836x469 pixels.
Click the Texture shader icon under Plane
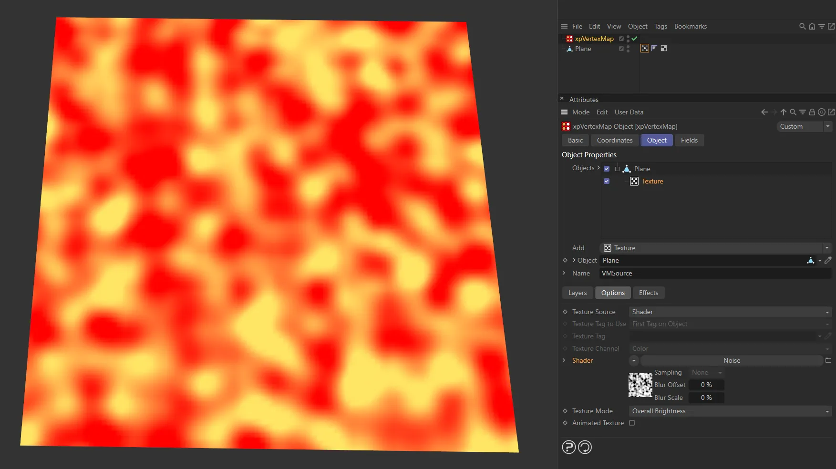pyautogui.click(x=634, y=181)
